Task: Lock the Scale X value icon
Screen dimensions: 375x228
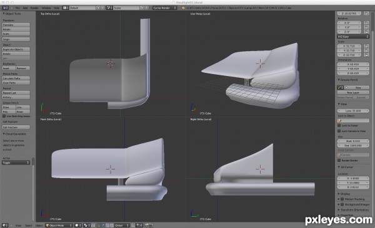Action: click(x=366, y=46)
